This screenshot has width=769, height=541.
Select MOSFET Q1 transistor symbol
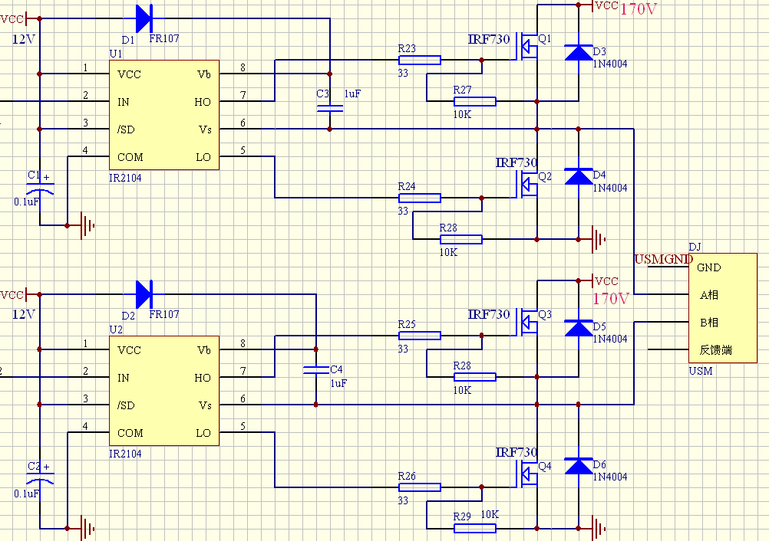(528, 46)
